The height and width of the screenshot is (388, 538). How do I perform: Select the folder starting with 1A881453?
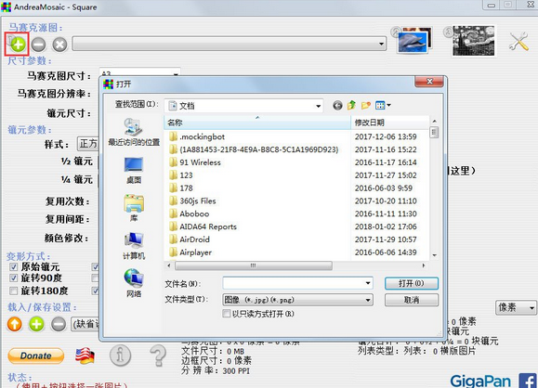pos(254,149)
